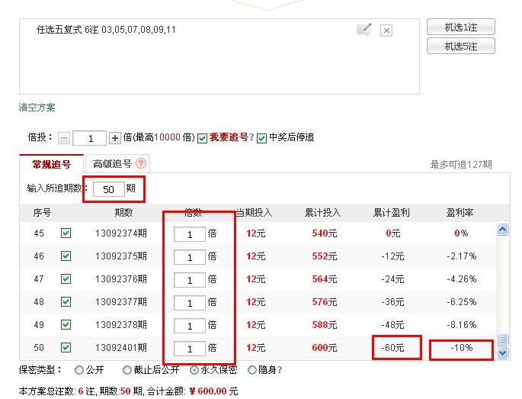Screen dimensions: 522x399
Task: Click the question mark after 我要追号
Action: pos(251,138)
